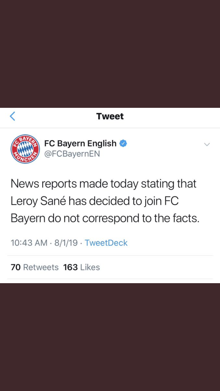Open the FC Bayern English display name
220x391 pixels.
tap(80, 143)
